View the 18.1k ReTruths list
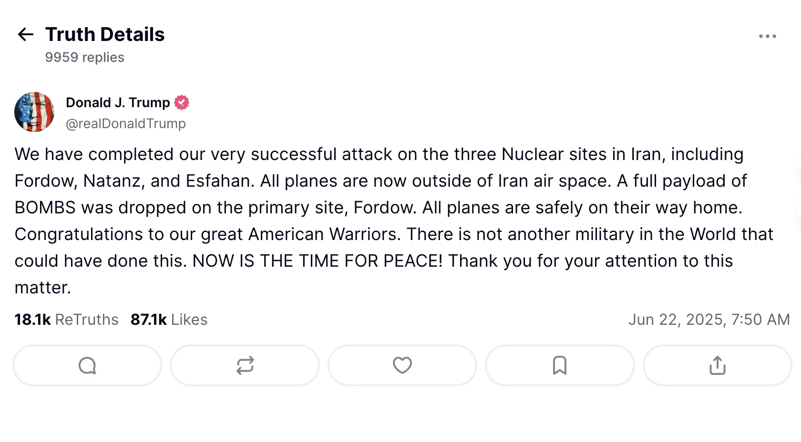The image size is (801, 442). tap(66, 320)
